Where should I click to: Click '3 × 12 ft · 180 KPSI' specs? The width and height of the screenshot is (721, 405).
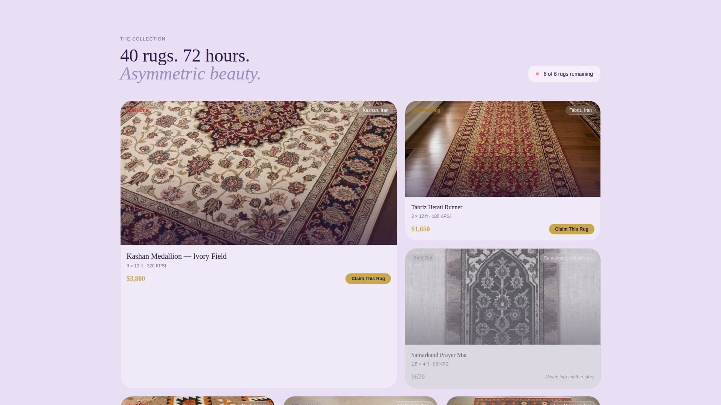[x=431, y=216]
